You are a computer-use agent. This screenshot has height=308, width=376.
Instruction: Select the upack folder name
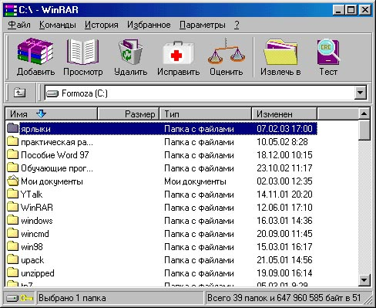32,260
